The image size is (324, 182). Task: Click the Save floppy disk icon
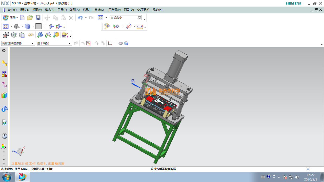pos(38,18)
